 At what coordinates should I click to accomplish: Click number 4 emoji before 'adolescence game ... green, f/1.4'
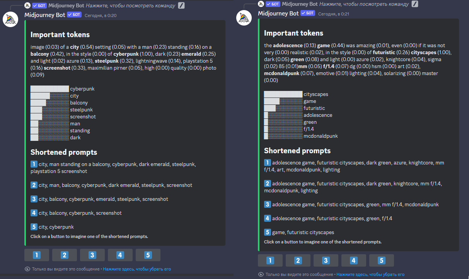[x=268, y=218]
